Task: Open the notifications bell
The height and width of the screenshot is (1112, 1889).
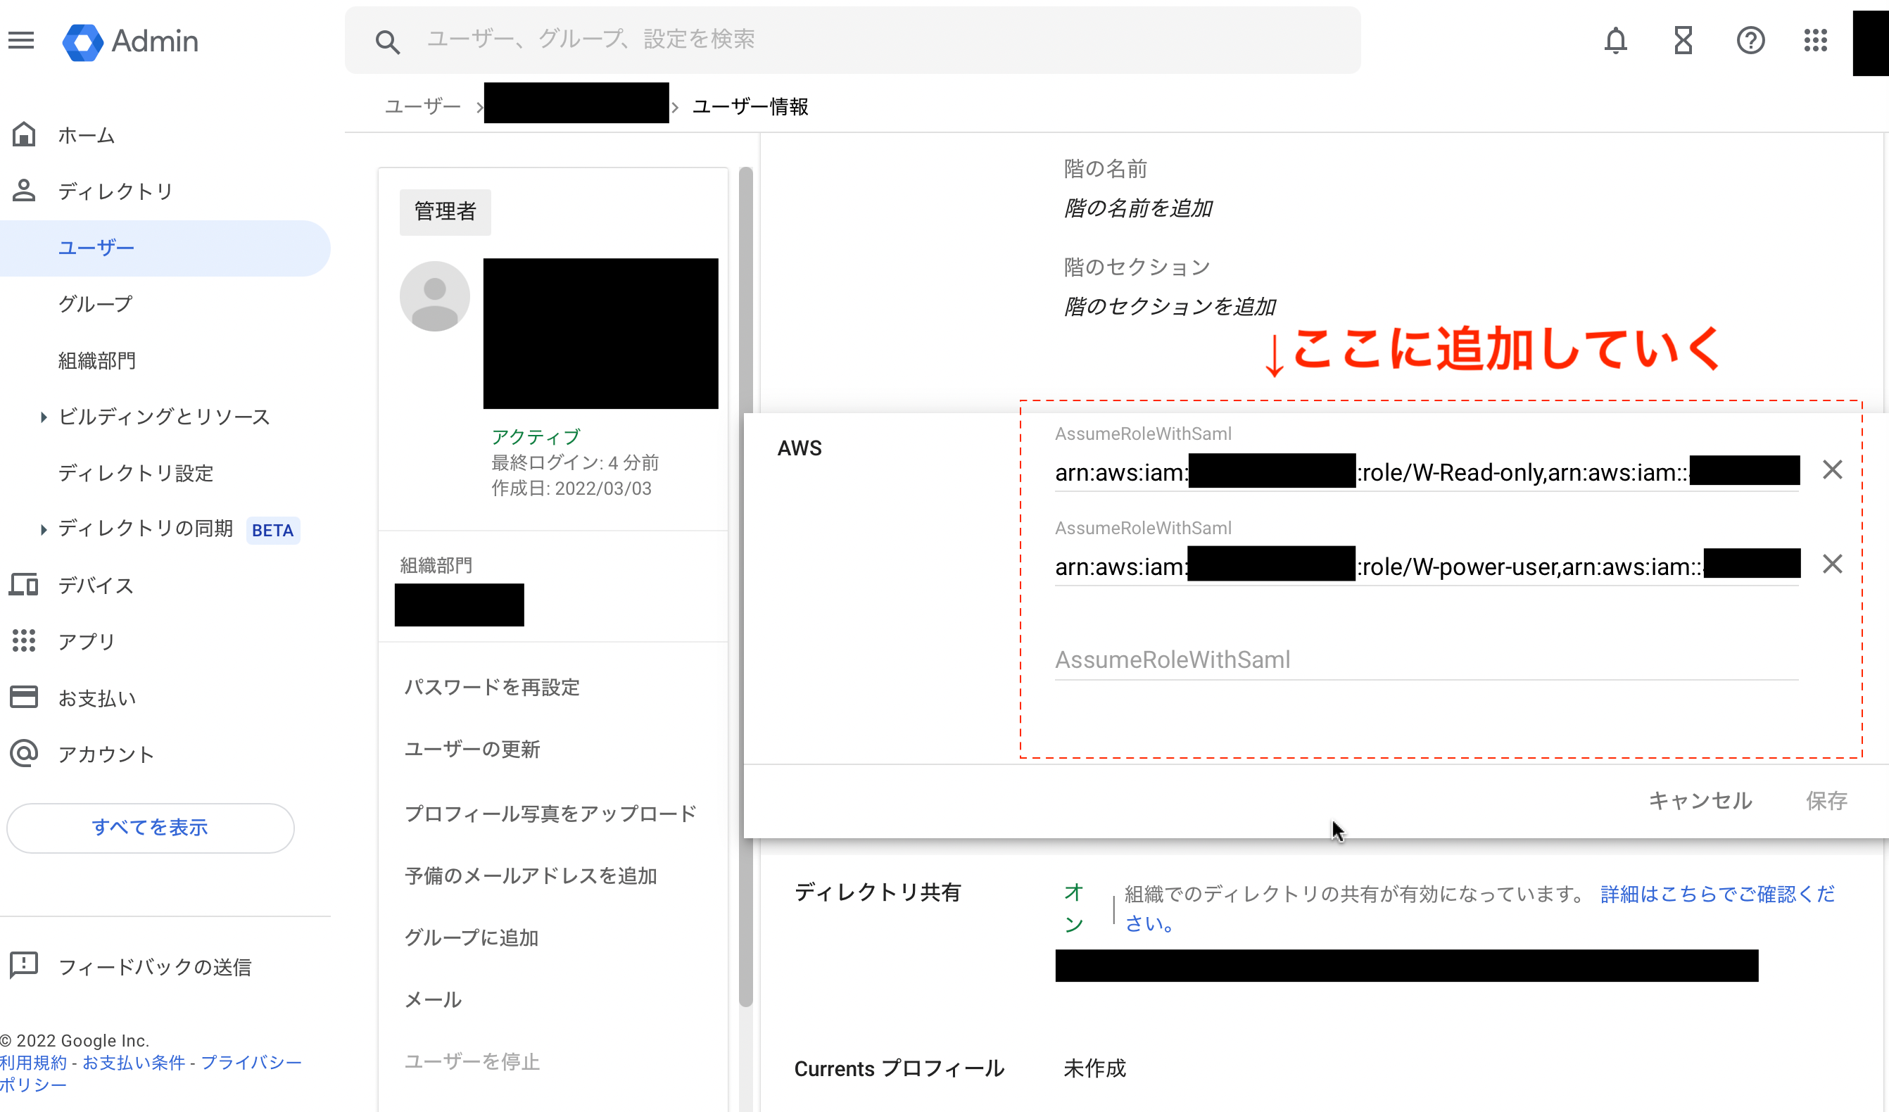Action: coord(1615,39)
